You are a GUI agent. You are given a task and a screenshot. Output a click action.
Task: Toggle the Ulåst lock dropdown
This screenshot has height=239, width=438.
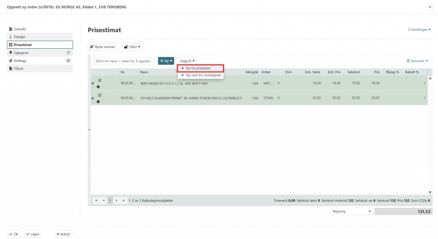[132, 47]
